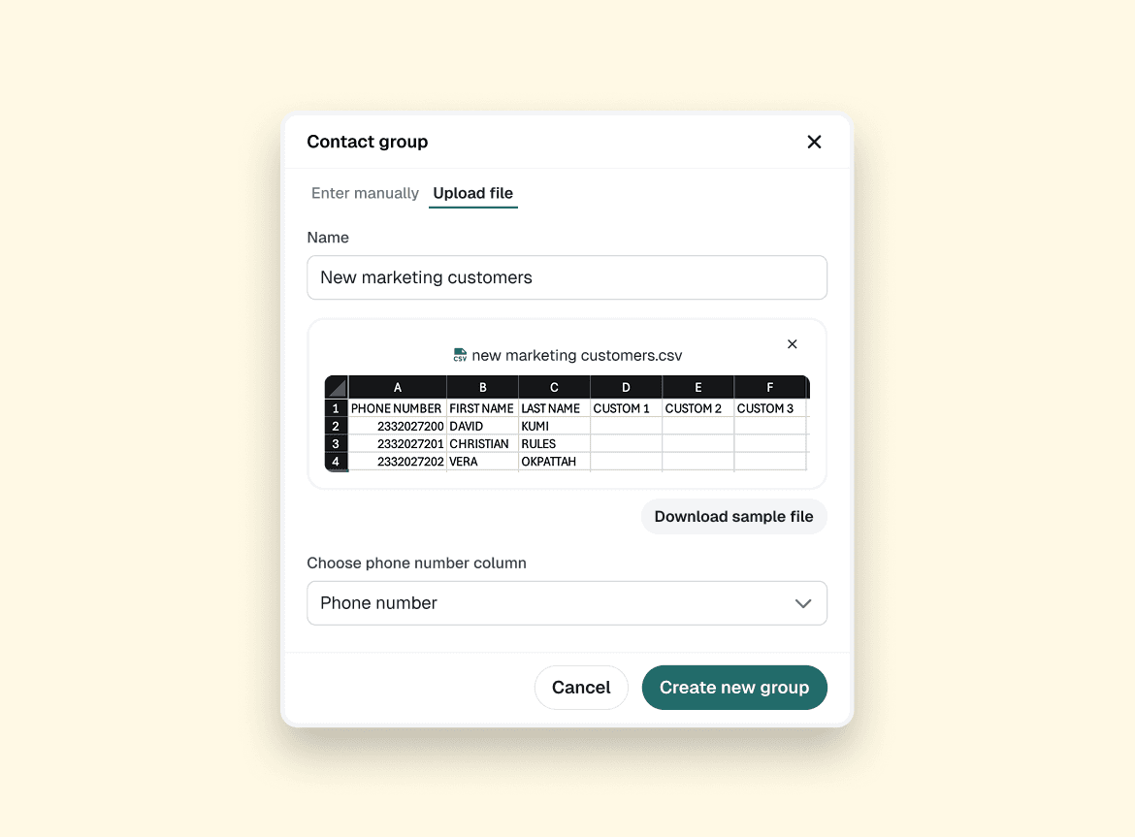Click the PHONE NUMBER header cell
The width and height of the screenshot is (1135, 837).
tap(397, 408)
